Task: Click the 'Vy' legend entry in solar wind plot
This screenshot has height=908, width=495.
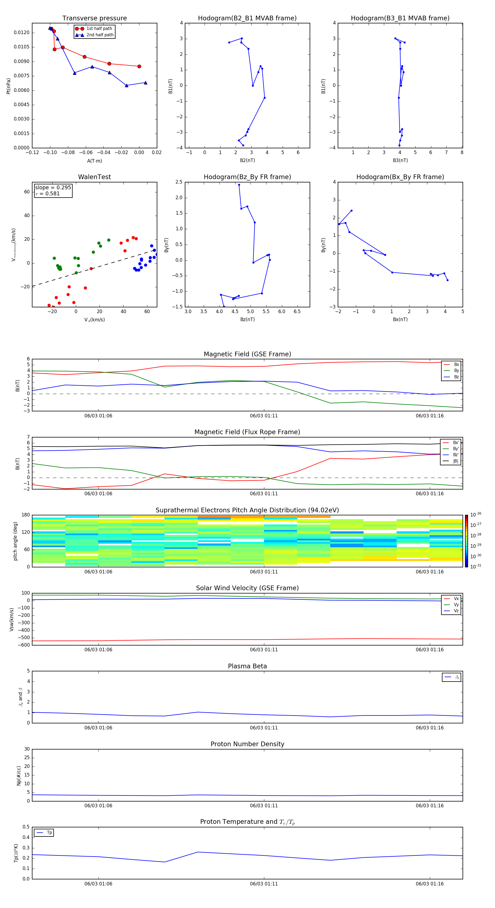Action: 451,605
